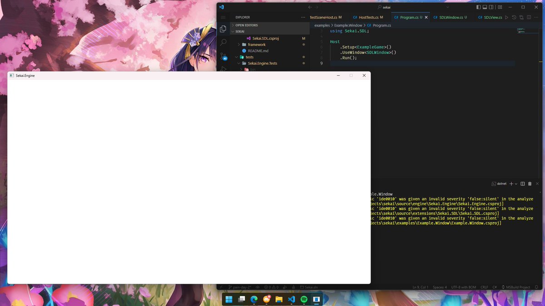
Task: Open the Explorer view in activity bar
Action: (223, 29)
